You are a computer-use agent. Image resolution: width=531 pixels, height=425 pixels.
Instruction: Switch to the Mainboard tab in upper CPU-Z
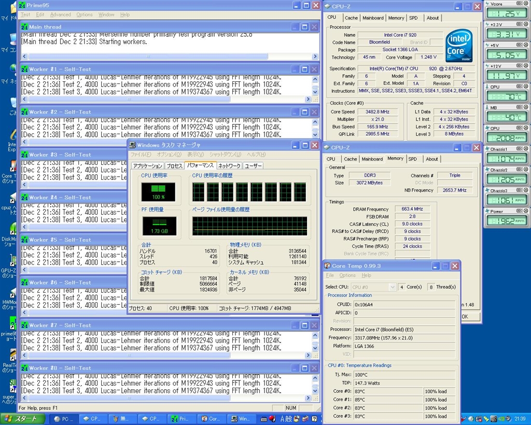pos(373,18)
